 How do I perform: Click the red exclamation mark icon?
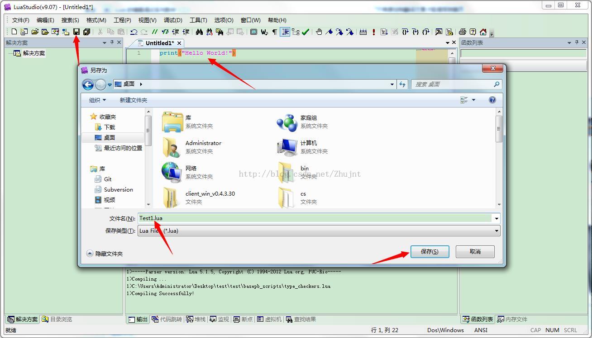(373, 32)
